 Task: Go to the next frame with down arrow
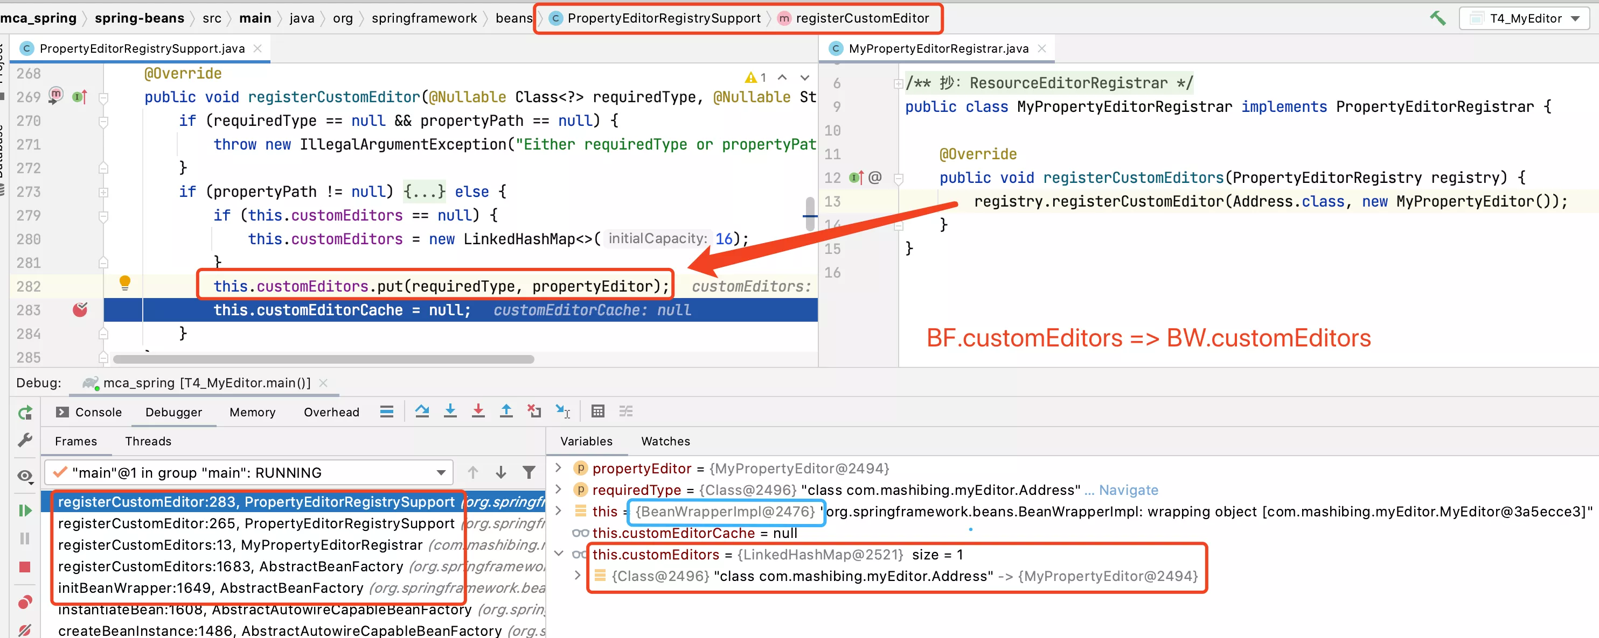coord(501,472)
